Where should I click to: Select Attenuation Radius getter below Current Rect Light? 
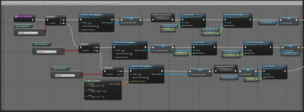pos(210,34)
